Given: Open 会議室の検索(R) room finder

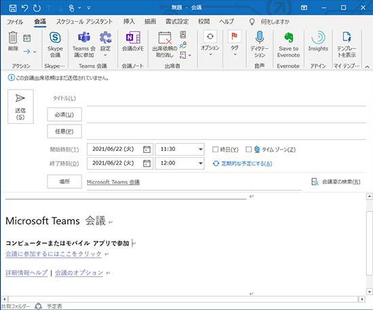Looking at the screenshot, I should tap(336, 182).
